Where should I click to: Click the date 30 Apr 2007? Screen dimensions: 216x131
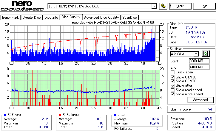[195, 37]
